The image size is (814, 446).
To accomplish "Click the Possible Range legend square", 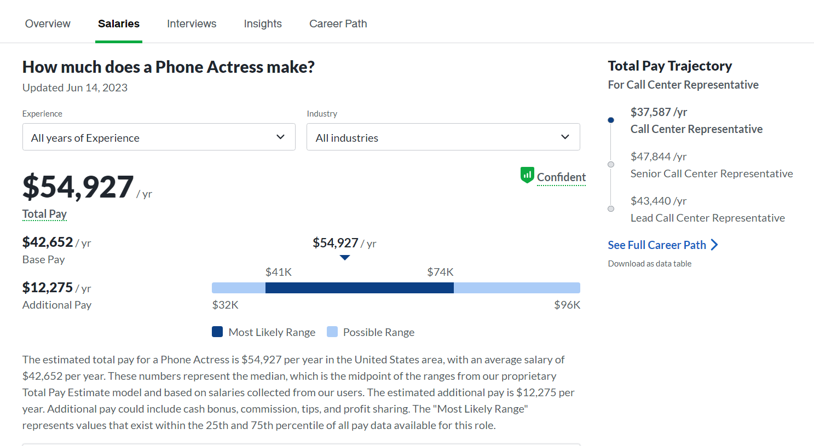I will (x=332, y=332).
